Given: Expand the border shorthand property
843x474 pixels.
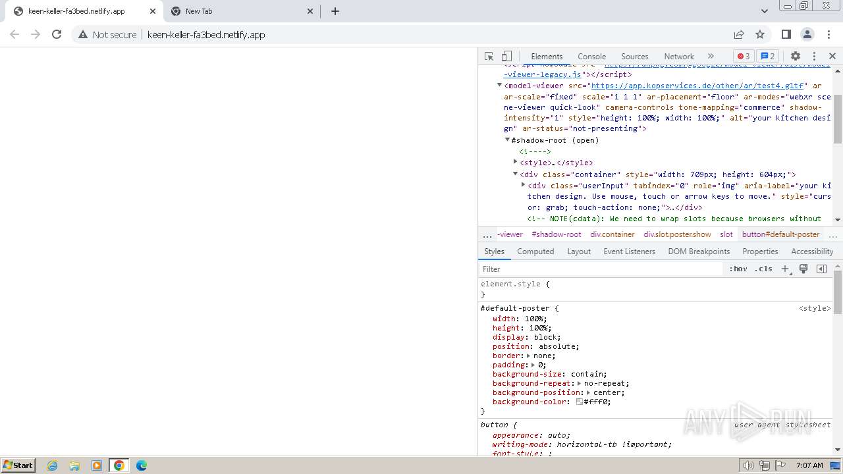Looking at the screenshot, I should pos(528,355).
